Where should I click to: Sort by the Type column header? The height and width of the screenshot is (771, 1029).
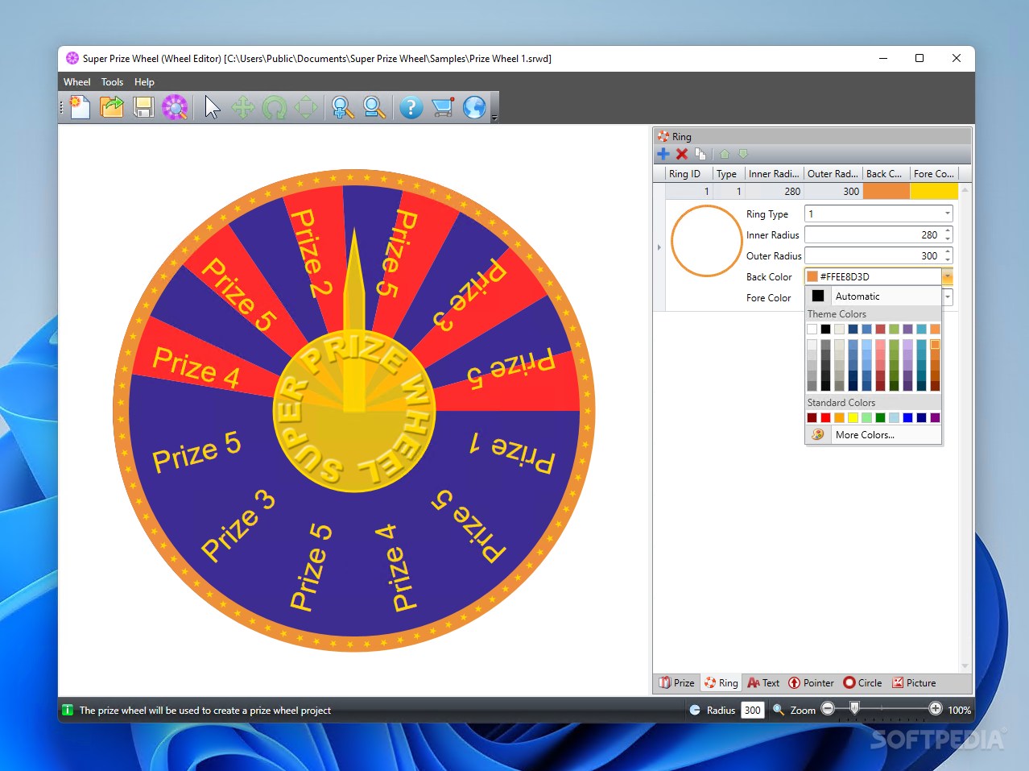729,174
